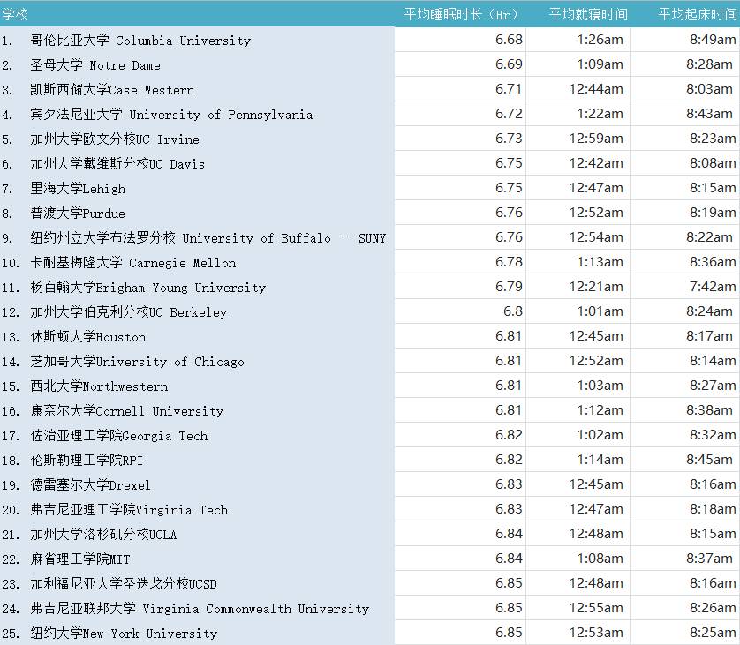Select the 西北大学Northwestern cell

[x=99, y=386]
